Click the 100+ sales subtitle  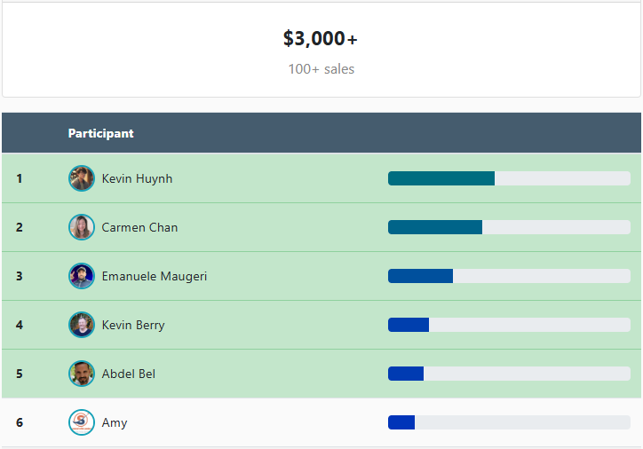[321, 69]
